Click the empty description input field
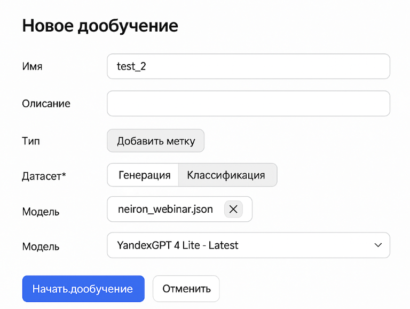The width and height of the screenshot is (410, 309). point(248,103)
